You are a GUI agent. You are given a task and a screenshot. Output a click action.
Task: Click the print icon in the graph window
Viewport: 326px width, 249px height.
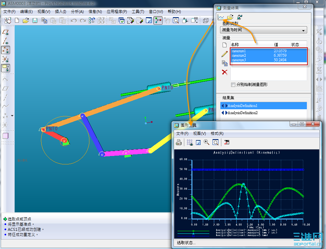click(x=179, y=142)
